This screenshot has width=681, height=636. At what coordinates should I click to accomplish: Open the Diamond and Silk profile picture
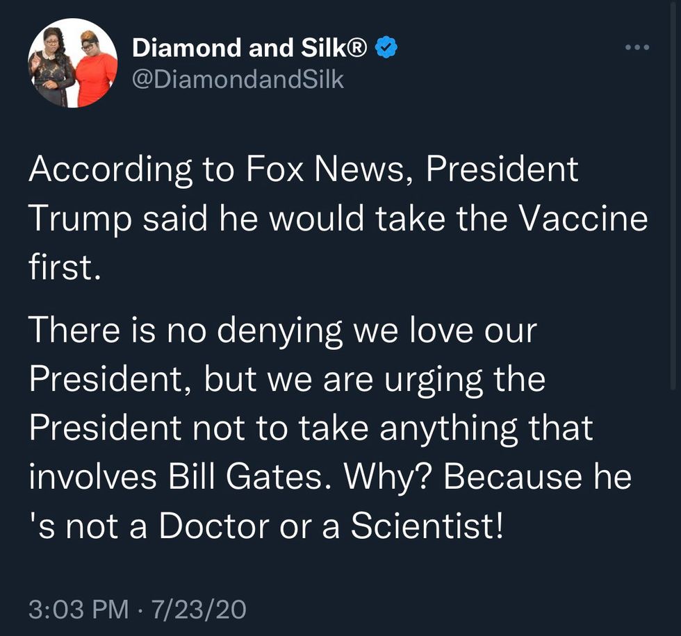pos(72,62)
